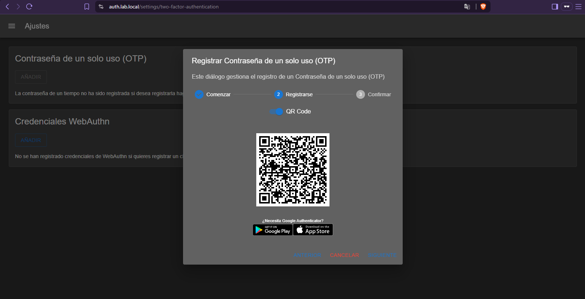The width and height of the screenshot is (585, 299).
Task: Click the "QR Code" switch label
Action: coord(298,111)
